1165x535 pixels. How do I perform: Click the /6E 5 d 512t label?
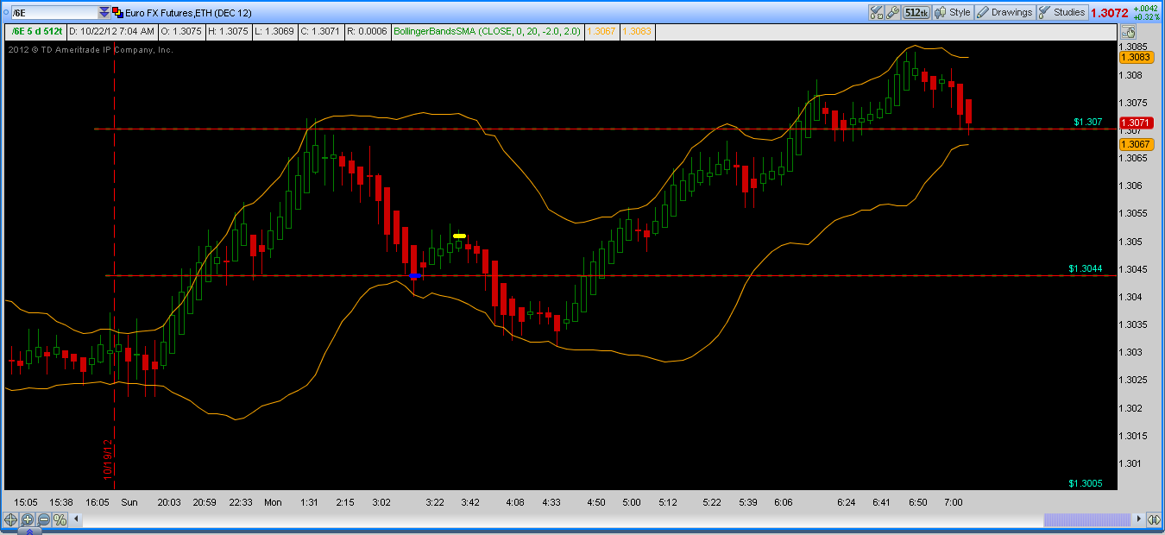(36, 31)
